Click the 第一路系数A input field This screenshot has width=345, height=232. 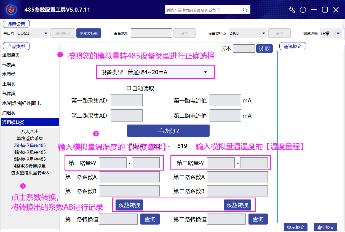pos(129,177)
